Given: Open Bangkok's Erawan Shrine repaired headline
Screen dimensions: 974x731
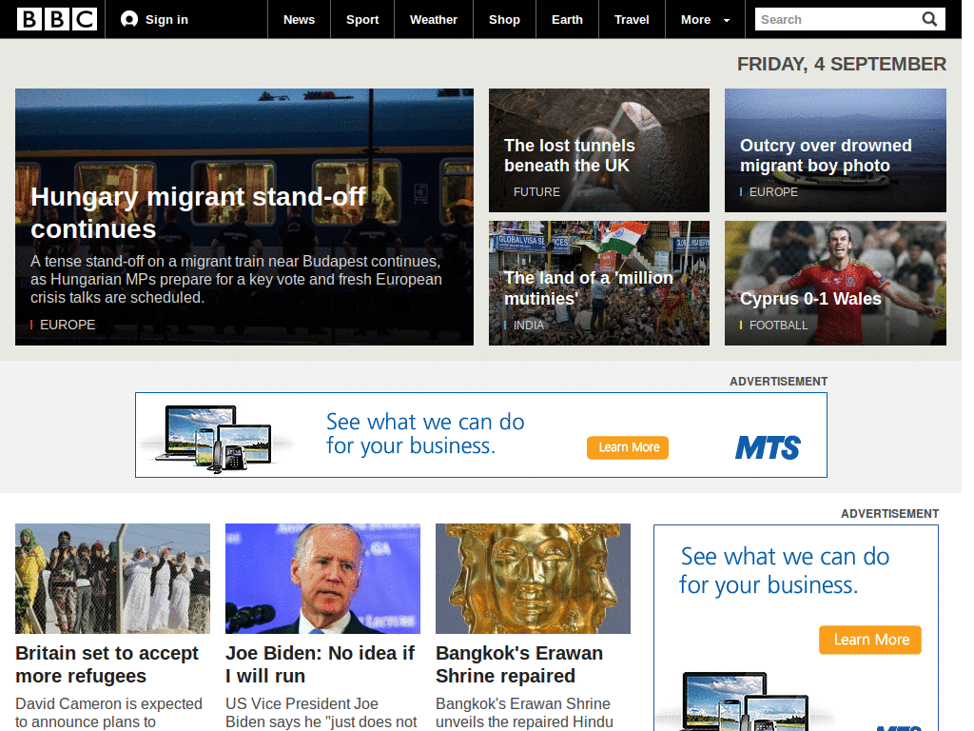Looking at the screenshot, I should tap(519, 664).
